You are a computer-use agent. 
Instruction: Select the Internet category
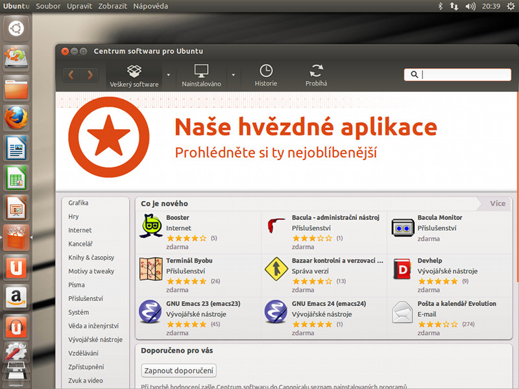pyautogui.click(x=80, y=230)
